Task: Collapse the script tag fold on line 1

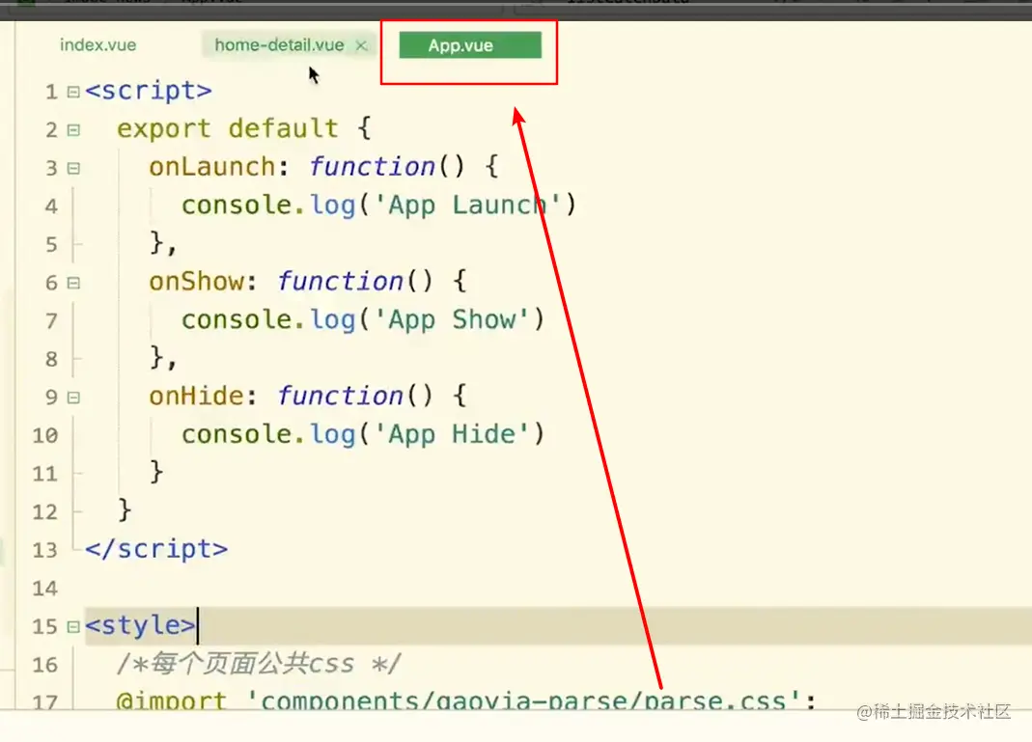Action: pos(73,92)
